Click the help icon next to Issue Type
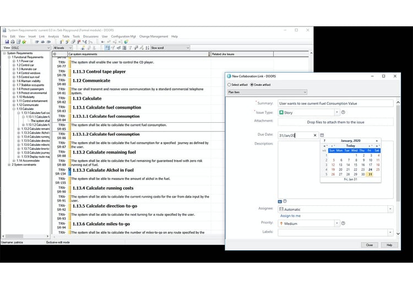The width and height of the screenshot is (413, 289). pyautogui.click(x=343, y=112)
